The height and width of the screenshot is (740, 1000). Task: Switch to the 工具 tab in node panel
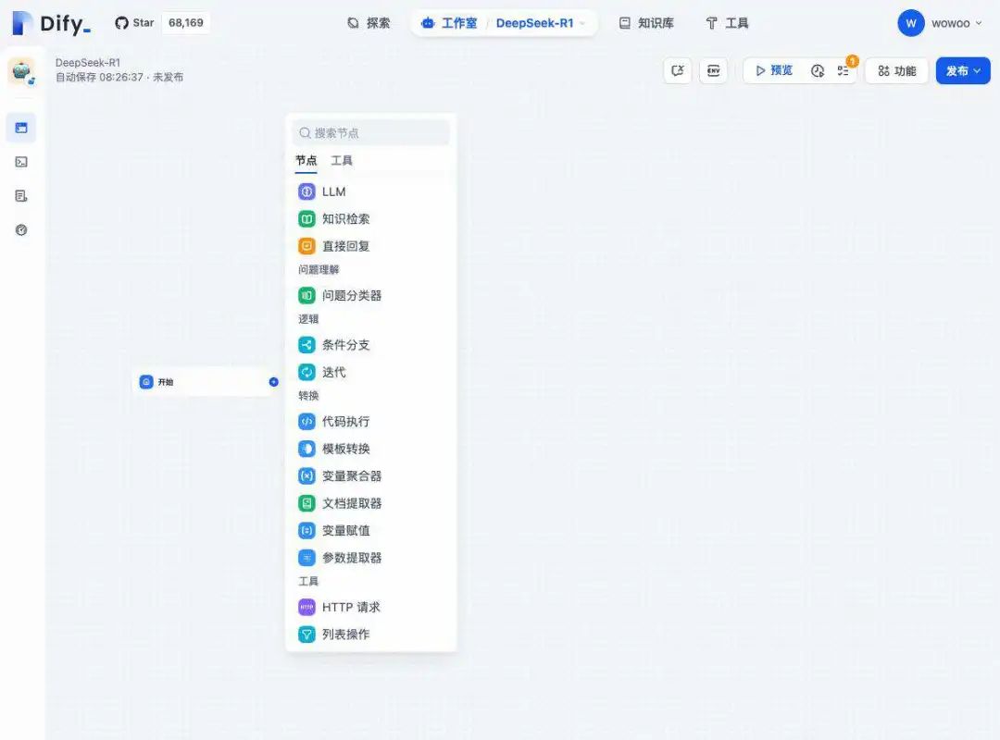[x=341, y=161]
